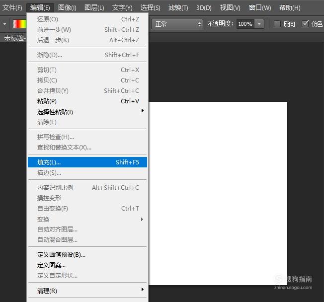
Task: Enable the 反向 checkbox
Action: tap(277, 24)
